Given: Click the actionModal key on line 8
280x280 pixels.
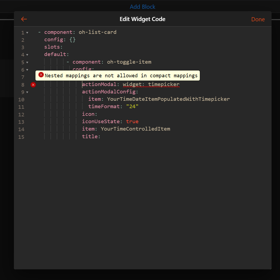Looking at the screenshot, I should coord(99,84).
